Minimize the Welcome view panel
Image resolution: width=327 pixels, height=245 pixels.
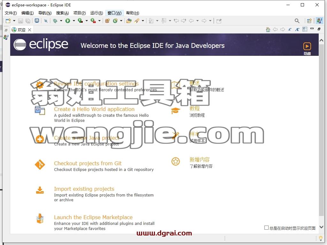(x=312, y=28)
